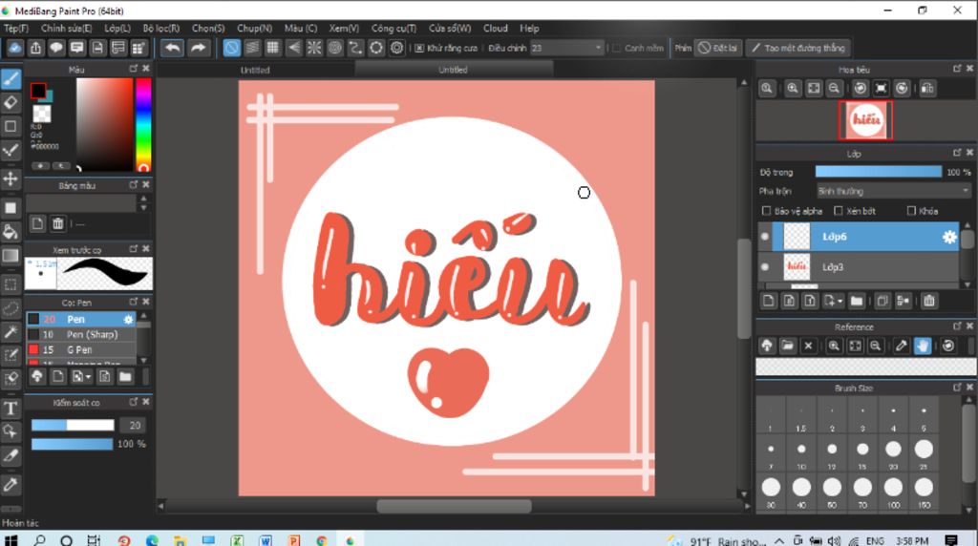Open the Chỉnh sửa(E) menu
Image resolution: width=978 pixels, height=546 pixels.
click(66, 28)
